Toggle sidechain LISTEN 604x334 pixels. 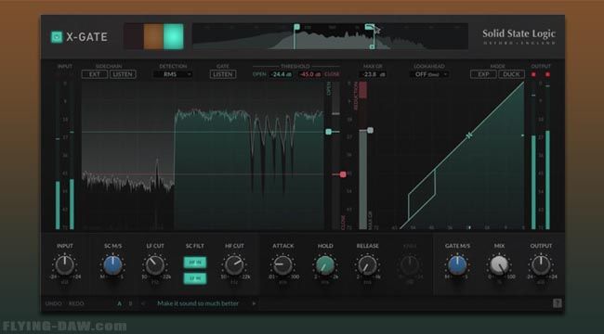123,74
